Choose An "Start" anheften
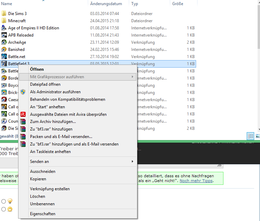This screenshot has width=260, height=221. point(47,107)
